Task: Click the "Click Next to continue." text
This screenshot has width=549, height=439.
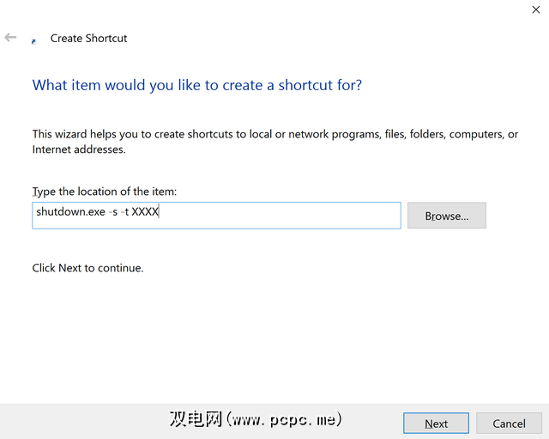Action: (x=87, y=268)
